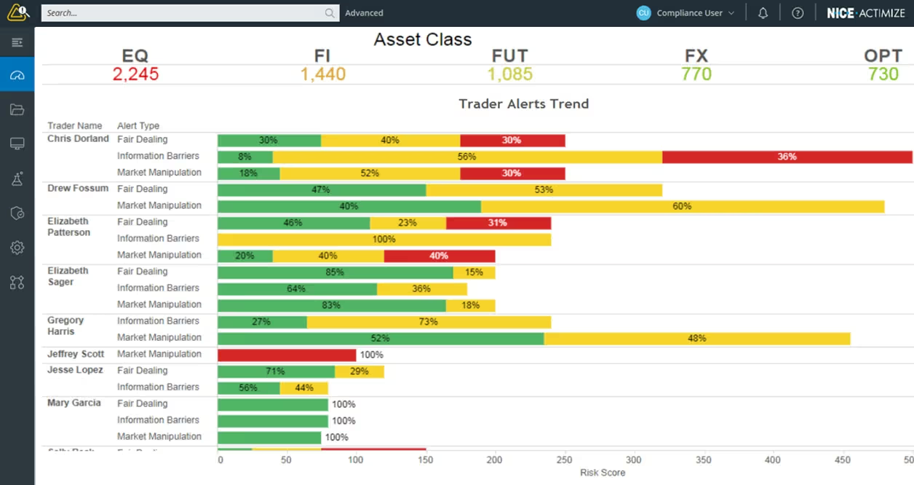
Task: Click the shield policy icon in sidebar
Action: (17, 213)
